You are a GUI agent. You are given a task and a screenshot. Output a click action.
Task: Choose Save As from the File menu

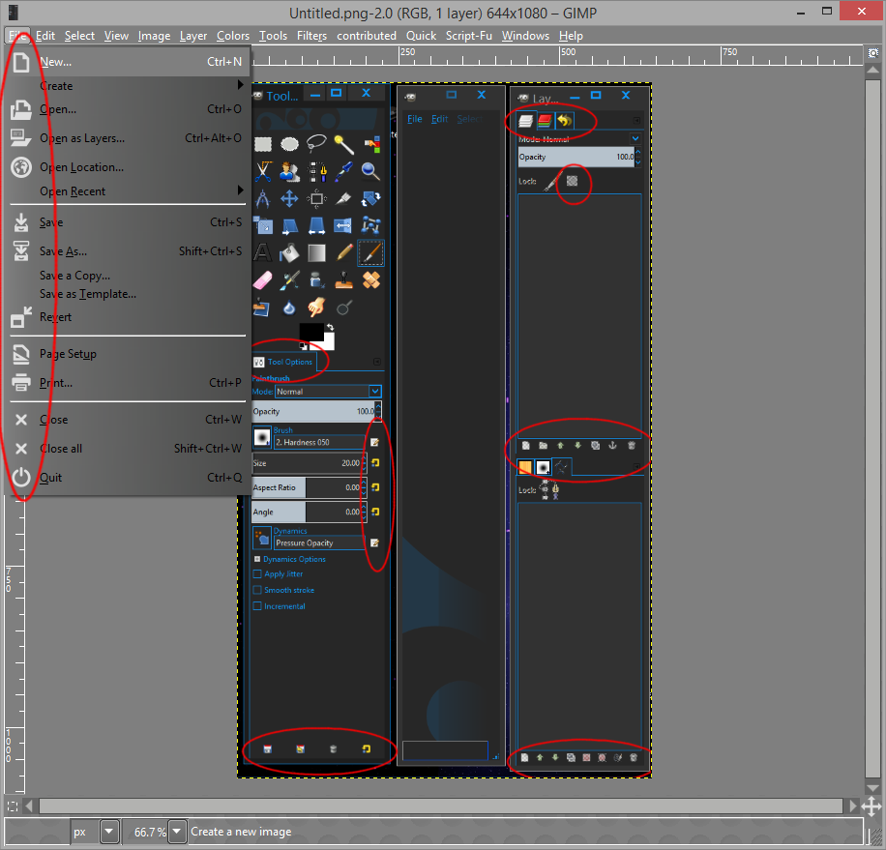point(128,251)
